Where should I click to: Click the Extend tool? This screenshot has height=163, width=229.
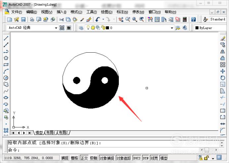[223, 104]
